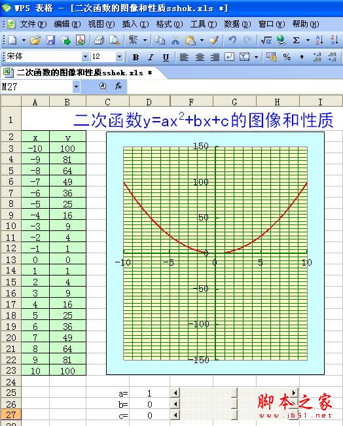Click the Print icon
The image size is (343, 426).
(x=99, y=41)
